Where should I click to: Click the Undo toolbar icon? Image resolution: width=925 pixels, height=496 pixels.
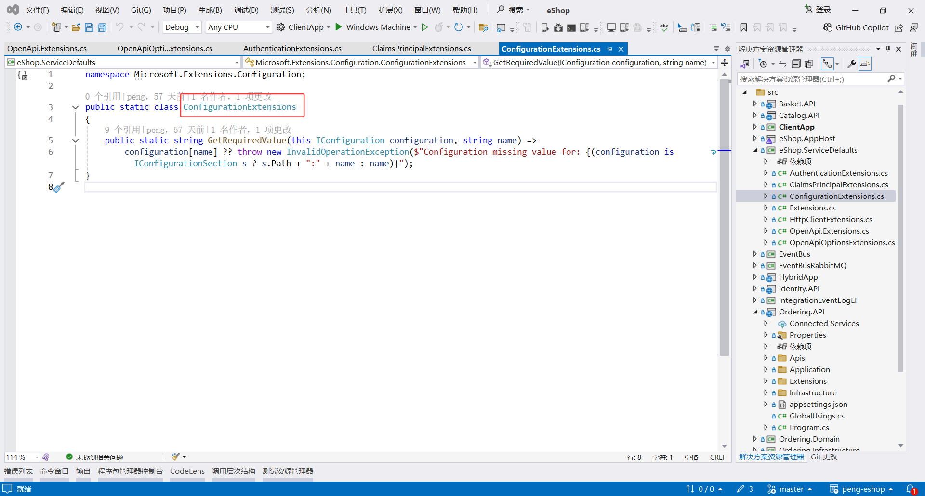click(120, 27)
